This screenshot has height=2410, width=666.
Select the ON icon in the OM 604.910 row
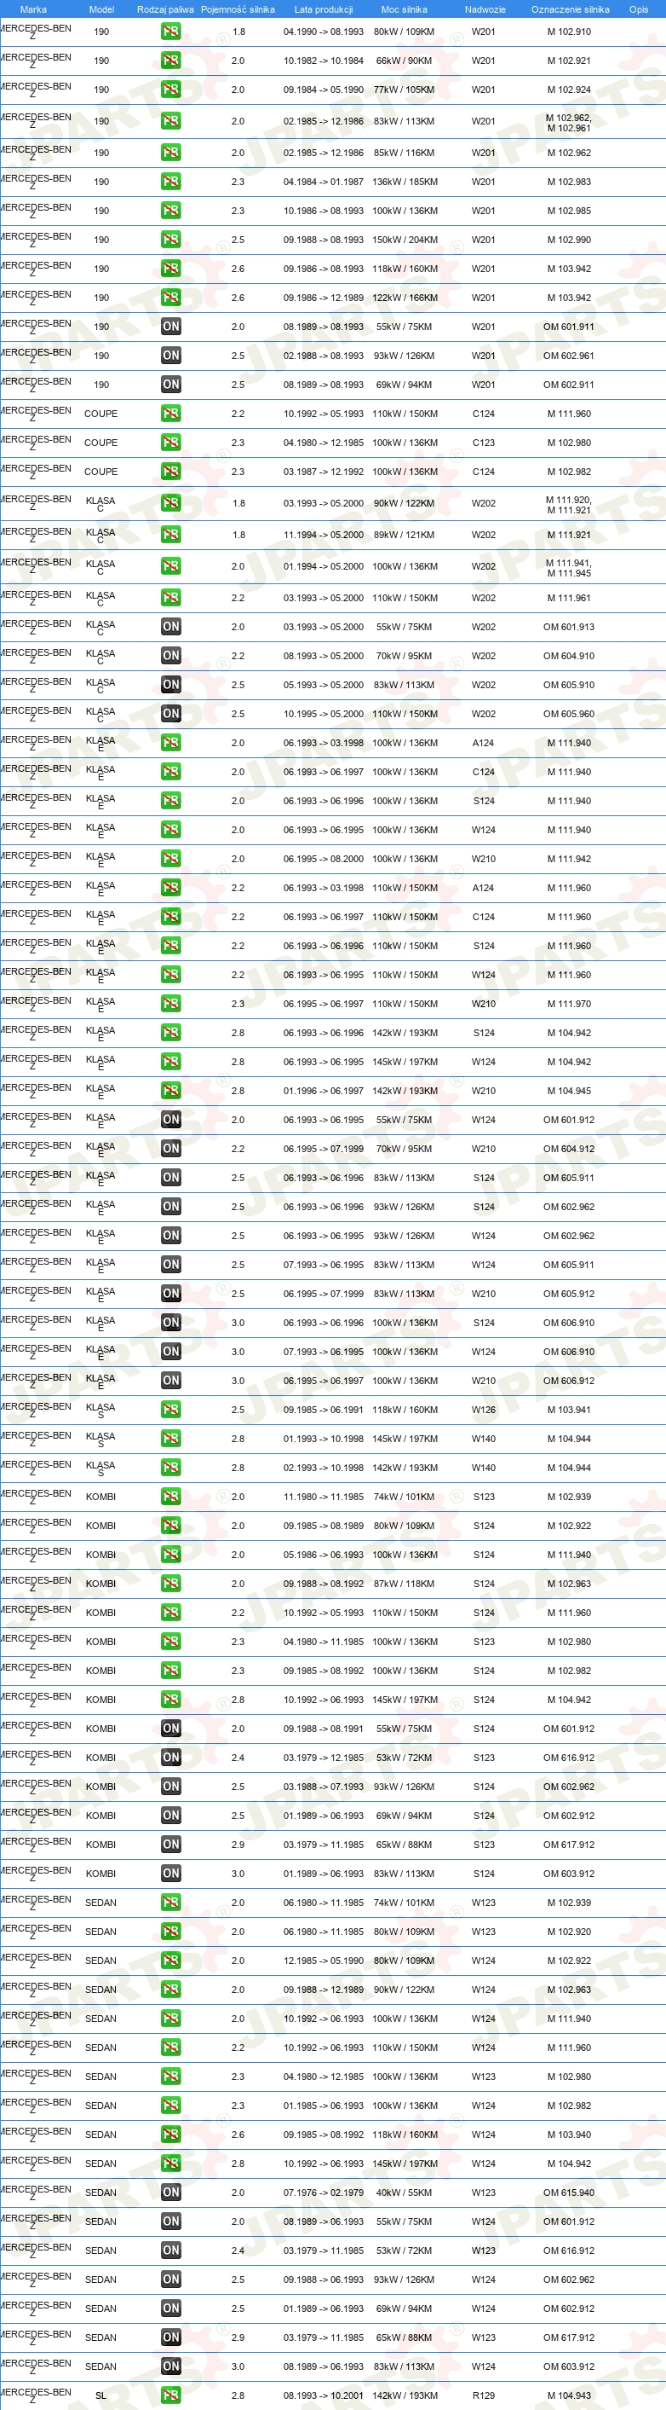pos(170,656)
